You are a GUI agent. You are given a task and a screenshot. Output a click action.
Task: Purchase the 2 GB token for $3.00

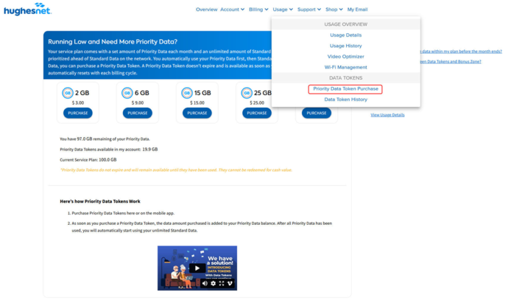coord(78,113)
